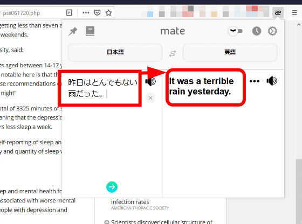Open 'Scientists discover cellular structure of' link
Screen dimensions: 302x224
162,222
